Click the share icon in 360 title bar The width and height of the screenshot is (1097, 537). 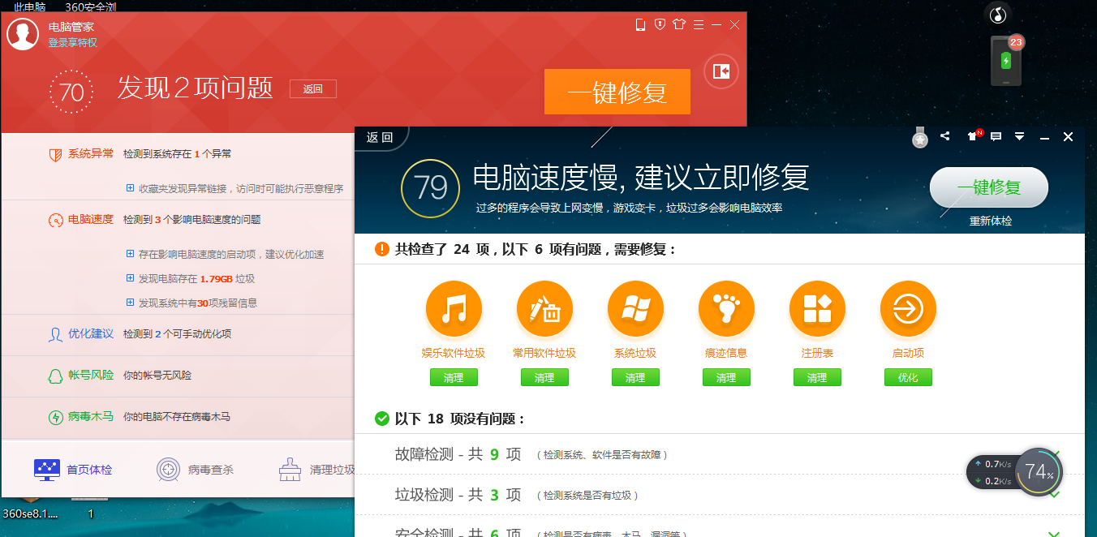[x=944, y=136]
